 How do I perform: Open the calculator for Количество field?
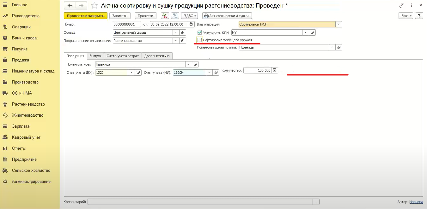point(275,70)
